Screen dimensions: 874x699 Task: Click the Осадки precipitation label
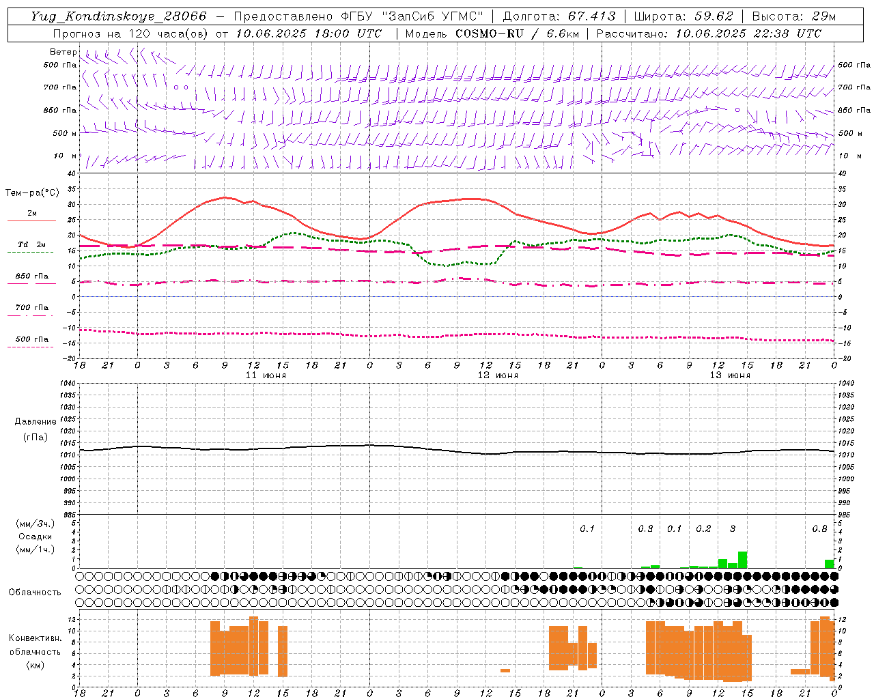(35, 537)
